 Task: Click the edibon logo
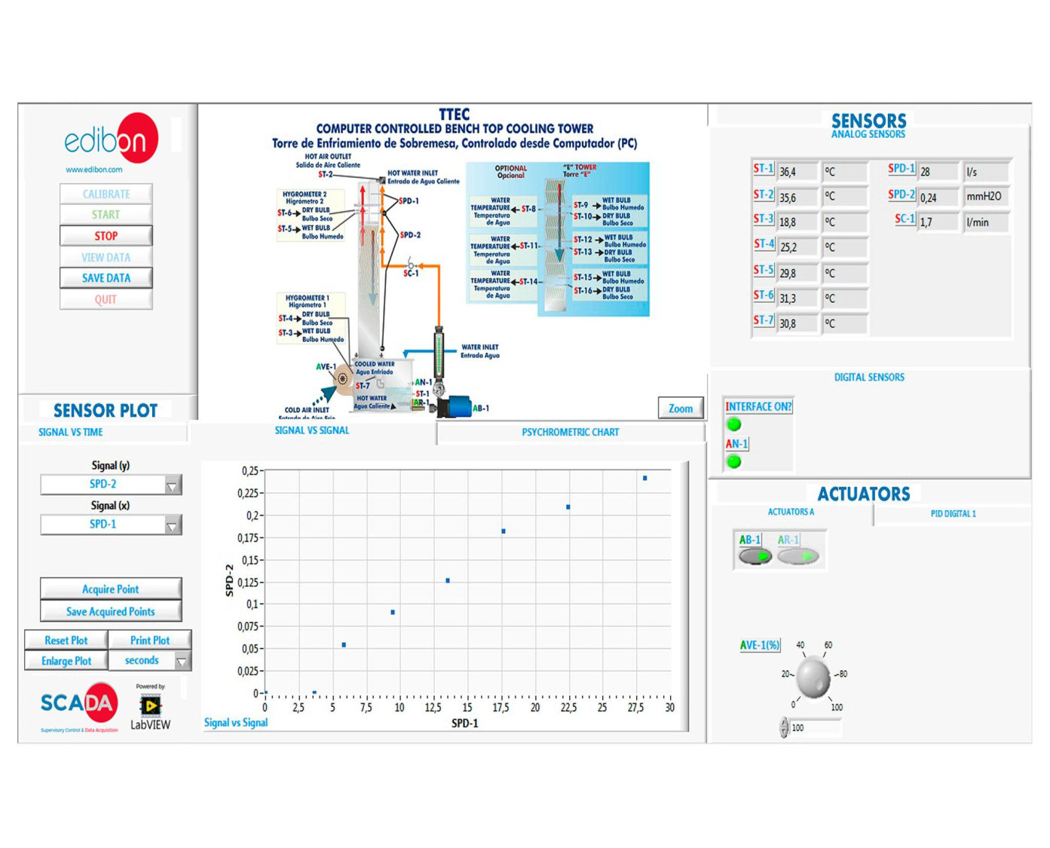(x=111, y=139)
